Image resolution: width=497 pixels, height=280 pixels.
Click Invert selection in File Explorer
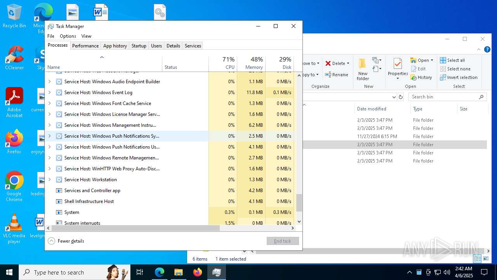point(459,77)
